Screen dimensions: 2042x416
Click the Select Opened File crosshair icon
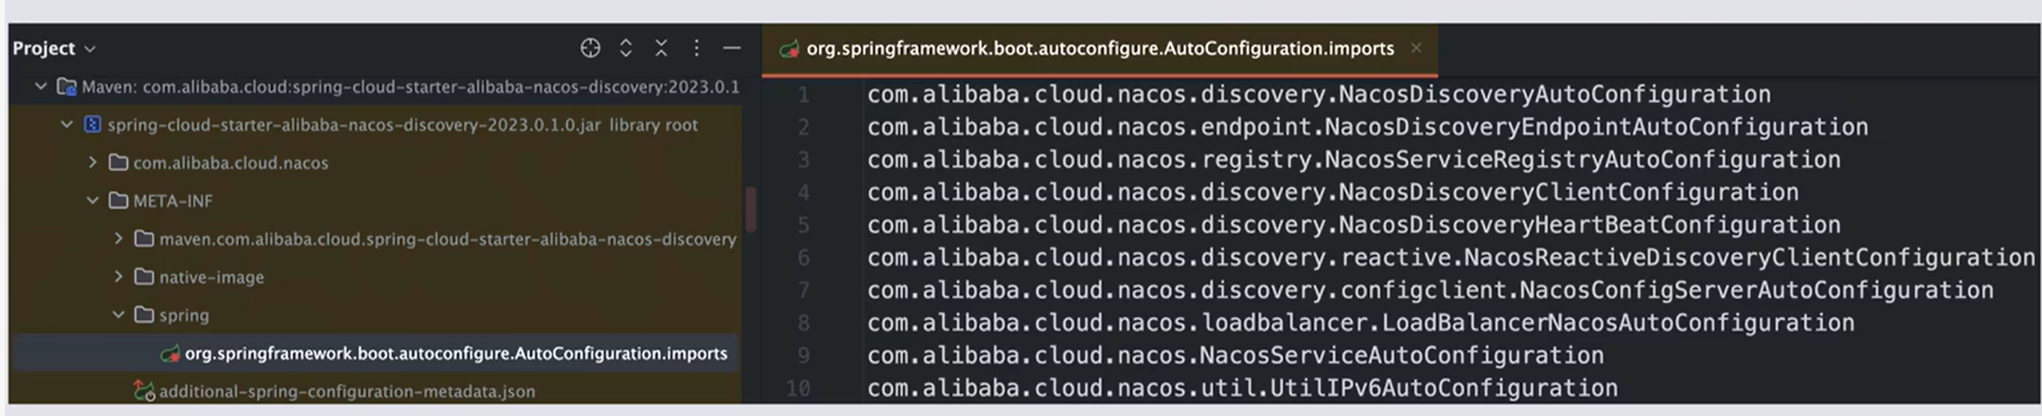(x=590, y=48)
